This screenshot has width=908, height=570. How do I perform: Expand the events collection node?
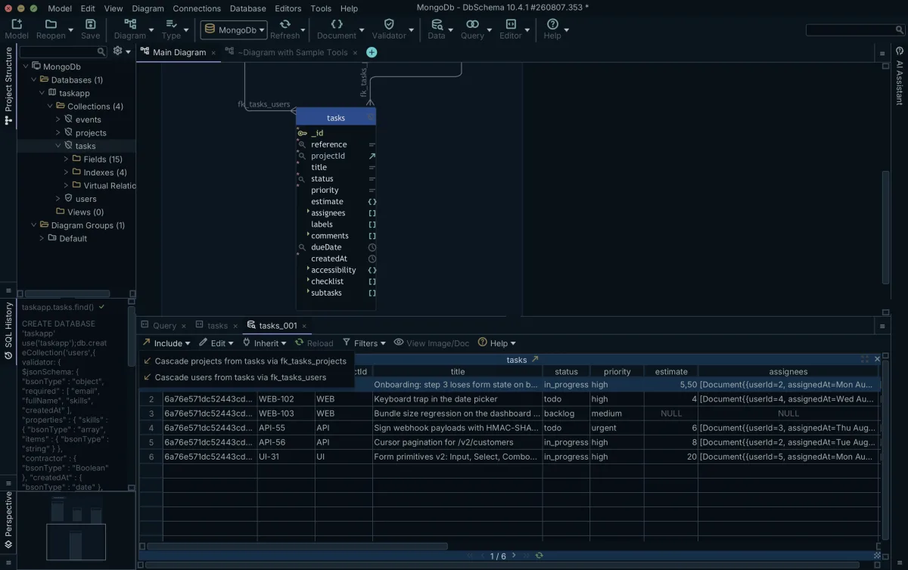[x=58, y=119]
